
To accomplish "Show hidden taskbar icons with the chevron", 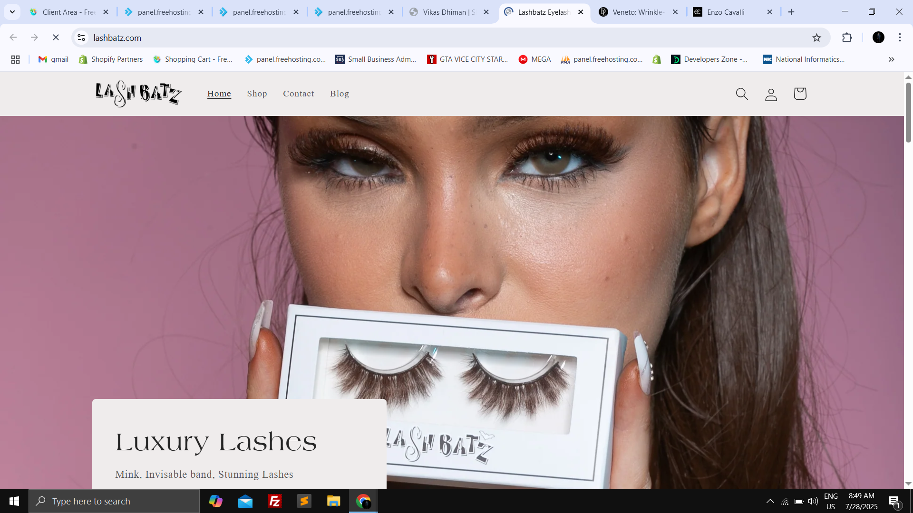I will coord(770,501).
